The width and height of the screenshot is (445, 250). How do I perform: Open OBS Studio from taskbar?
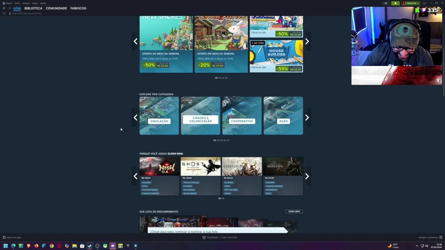(x=97, y=246)
